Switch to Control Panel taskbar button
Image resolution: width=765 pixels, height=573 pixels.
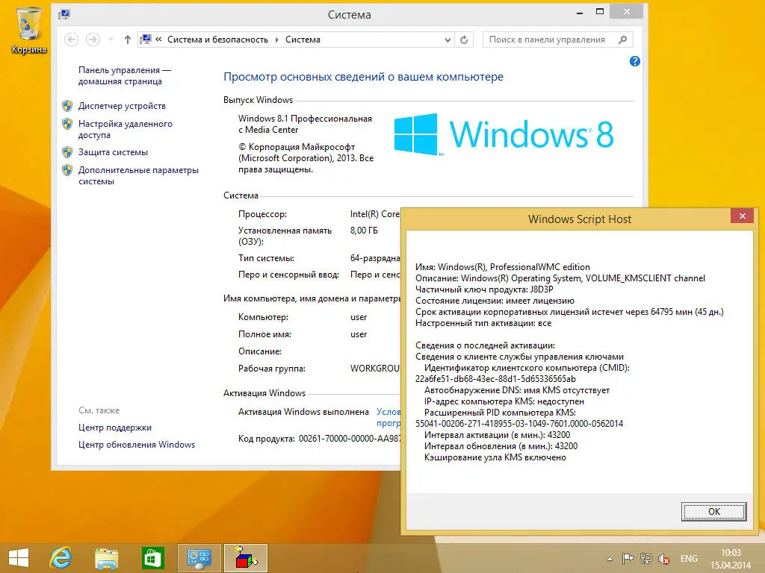coord(199,558)
